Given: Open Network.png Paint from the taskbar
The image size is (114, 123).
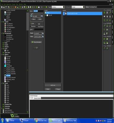Looking at the screenshot, I should point(70,121).
